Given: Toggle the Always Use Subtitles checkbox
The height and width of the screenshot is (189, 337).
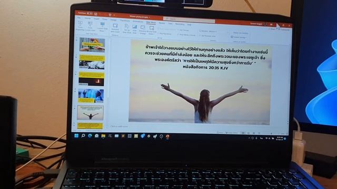Looking at the screenshot, I should coord(240,33).
